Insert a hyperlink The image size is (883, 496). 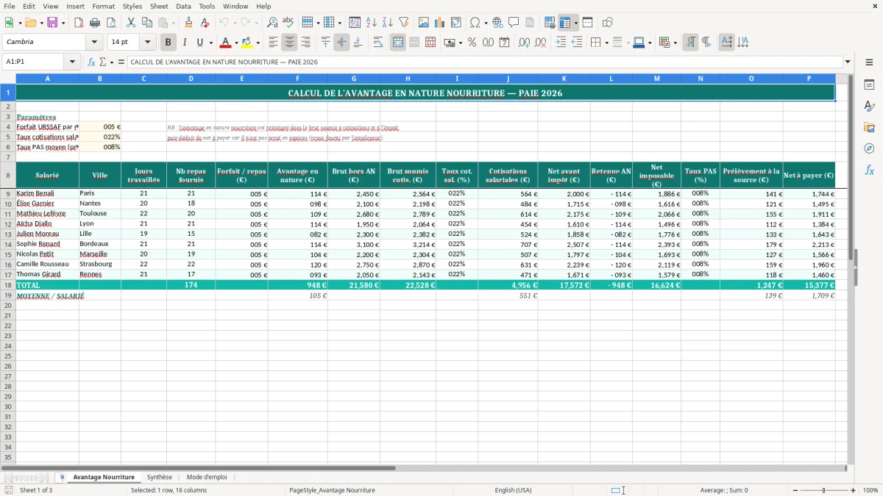coord(497,23)
